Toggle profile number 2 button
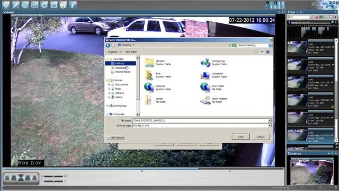 pyautogui.click(x=279, y=3)
